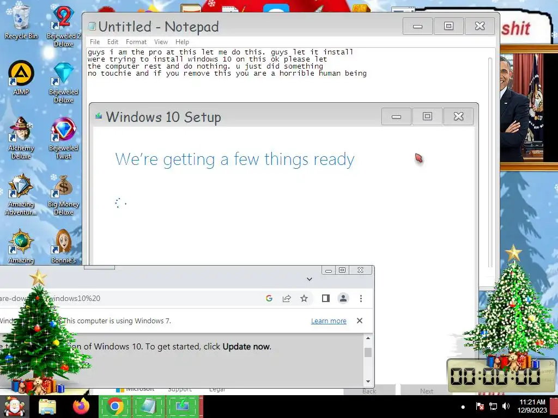
Task: Toggle Chrome side panel icon
Action: click(326, 298)
